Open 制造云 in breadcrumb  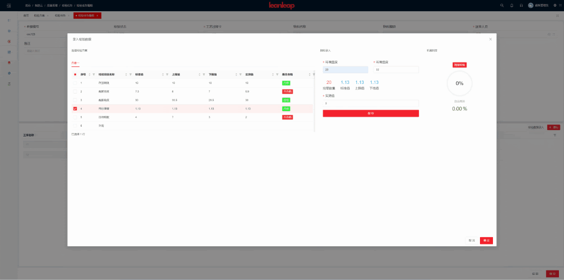[x=38, y=6]
